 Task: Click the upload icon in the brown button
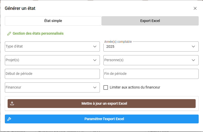12,103
